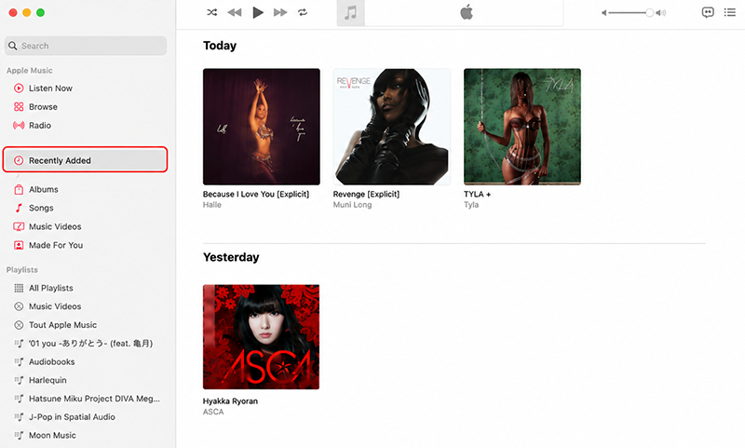Focus the Search field
Screen dimensions: 745x448
(x=86, y=46)
